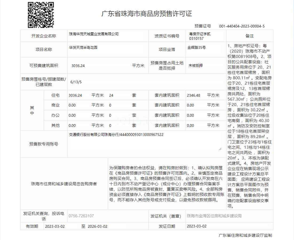Click residential unit count 24

[111, 95]
